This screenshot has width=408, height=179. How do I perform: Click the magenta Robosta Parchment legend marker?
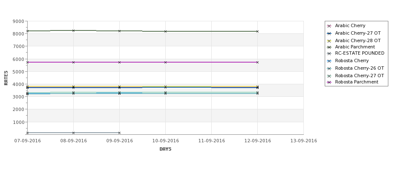(x=329, y=83)
